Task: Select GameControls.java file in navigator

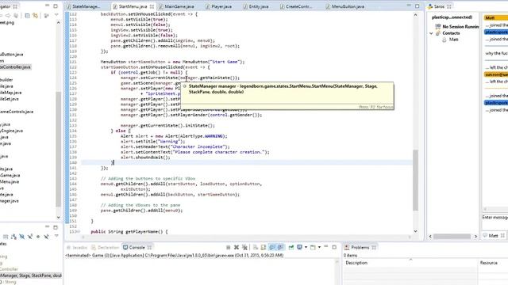Action: point(17,112)
